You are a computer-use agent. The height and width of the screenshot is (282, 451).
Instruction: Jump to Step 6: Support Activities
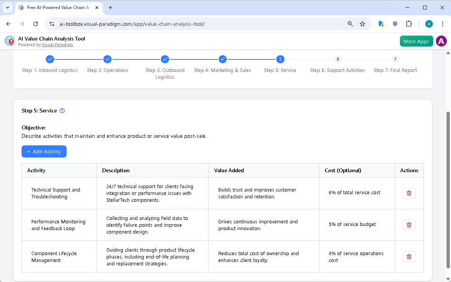pyautogui.click(x=337, y=59)
